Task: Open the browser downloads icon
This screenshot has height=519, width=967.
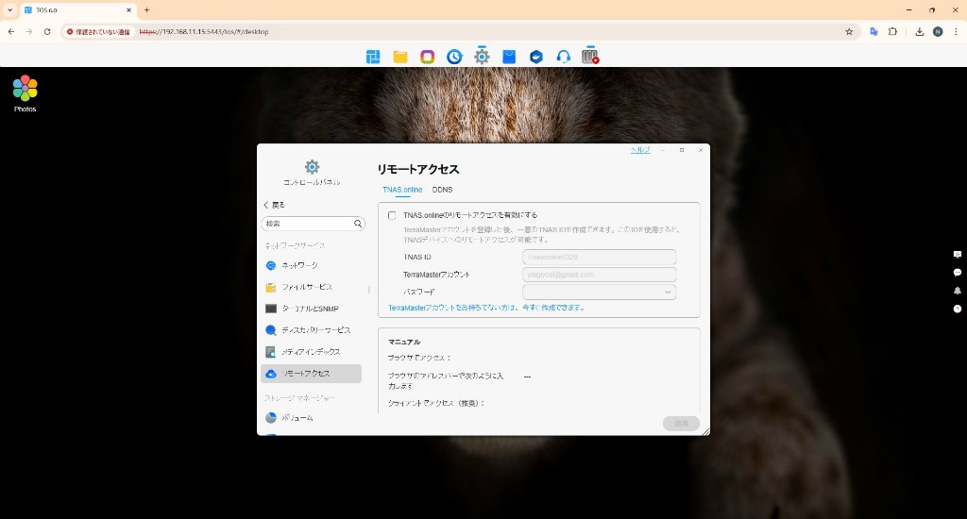Action: (920, 31)
